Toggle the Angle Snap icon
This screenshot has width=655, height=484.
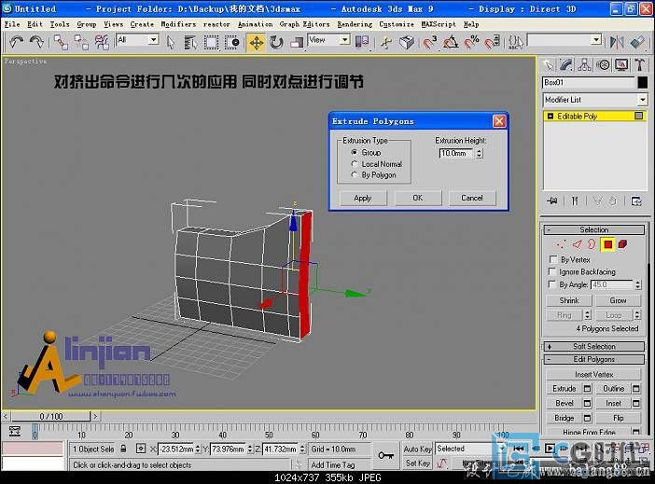point(451,42)
